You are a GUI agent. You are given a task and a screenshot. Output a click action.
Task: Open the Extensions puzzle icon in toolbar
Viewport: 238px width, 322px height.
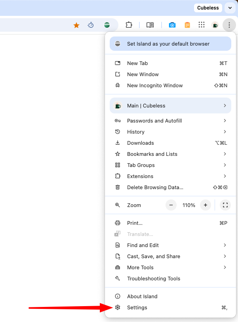[129, 25]
